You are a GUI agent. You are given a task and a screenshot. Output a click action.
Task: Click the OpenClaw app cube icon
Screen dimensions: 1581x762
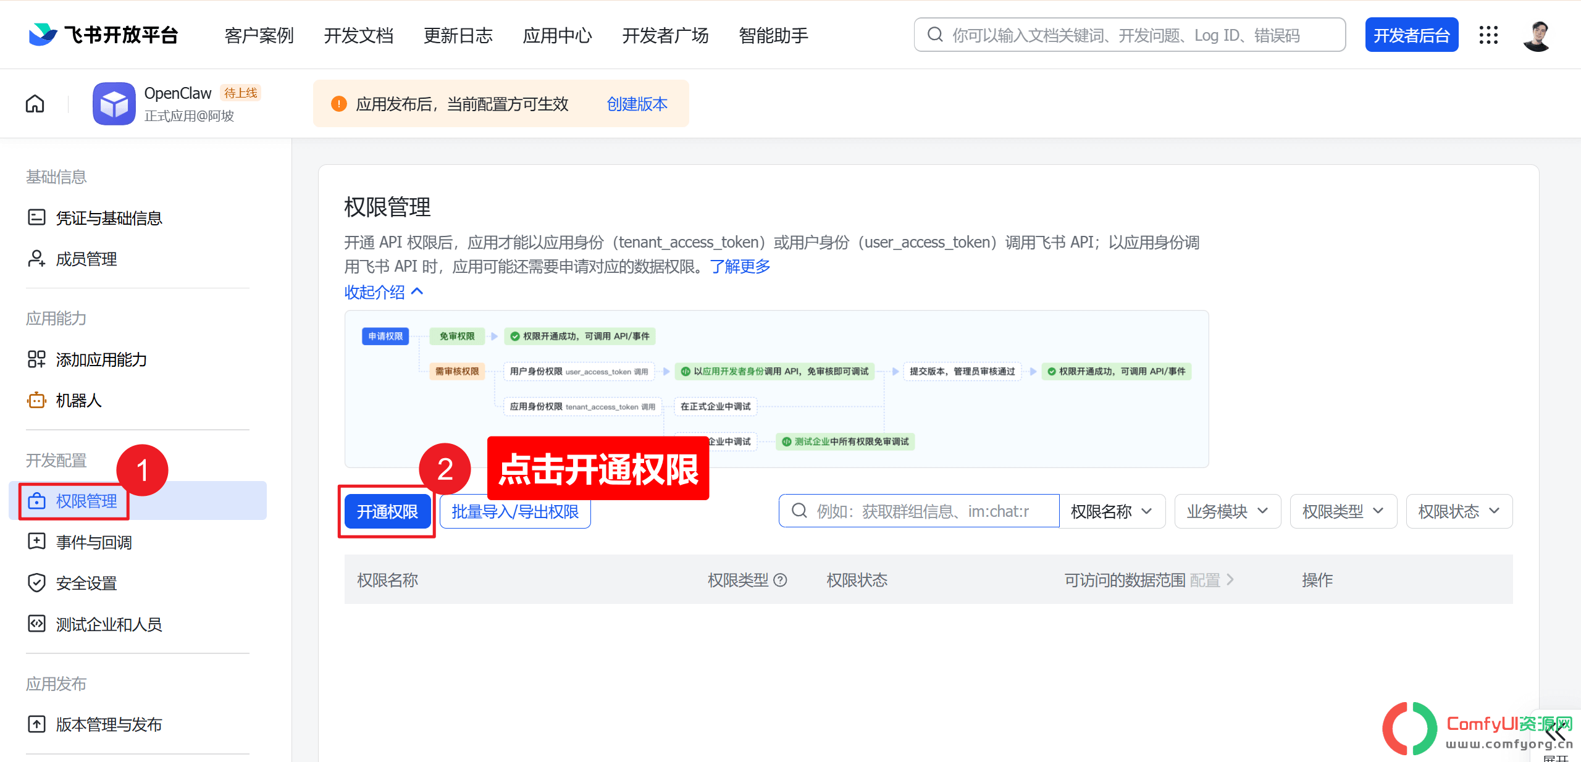[114, 104]
